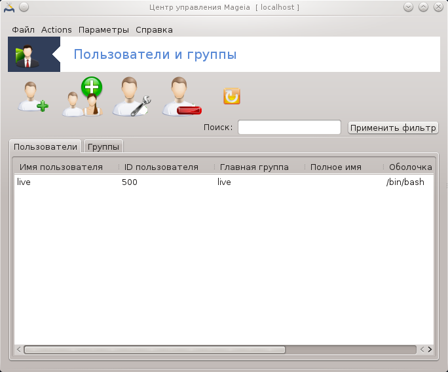Open the Actions menu
The image size is (448, 372).
pyautogui.click(x=56, y=30)
